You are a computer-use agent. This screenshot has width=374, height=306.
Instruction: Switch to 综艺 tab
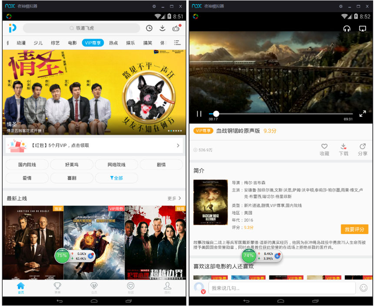click(55, 43)
